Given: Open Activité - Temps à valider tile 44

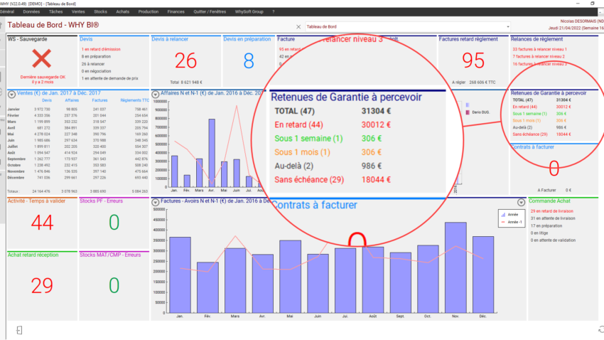Looking at the screenshot, I should tap(42, 223).
